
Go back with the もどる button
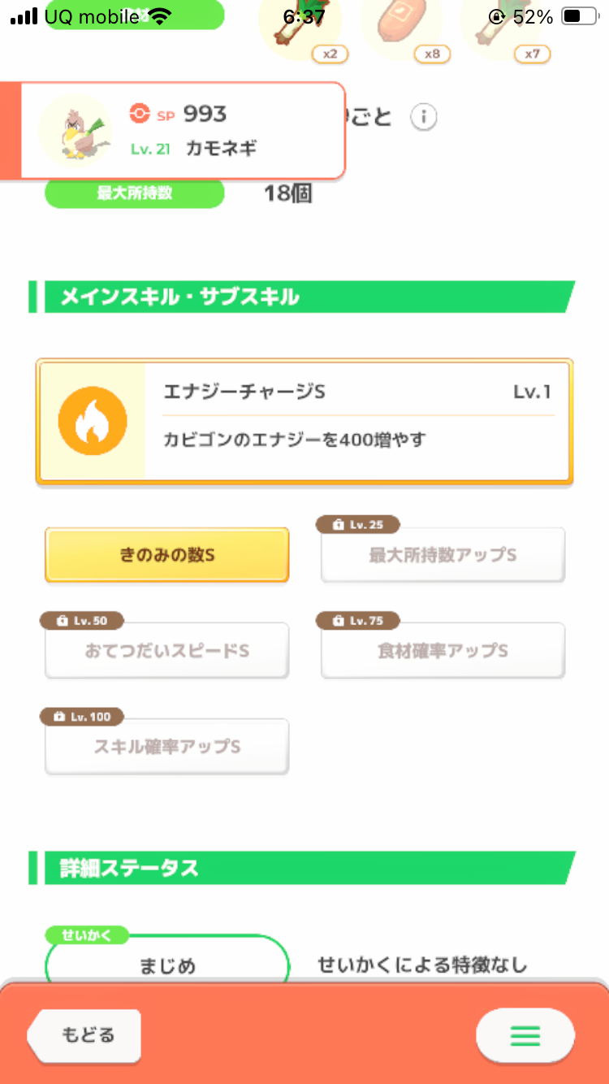click(84, 1035)
